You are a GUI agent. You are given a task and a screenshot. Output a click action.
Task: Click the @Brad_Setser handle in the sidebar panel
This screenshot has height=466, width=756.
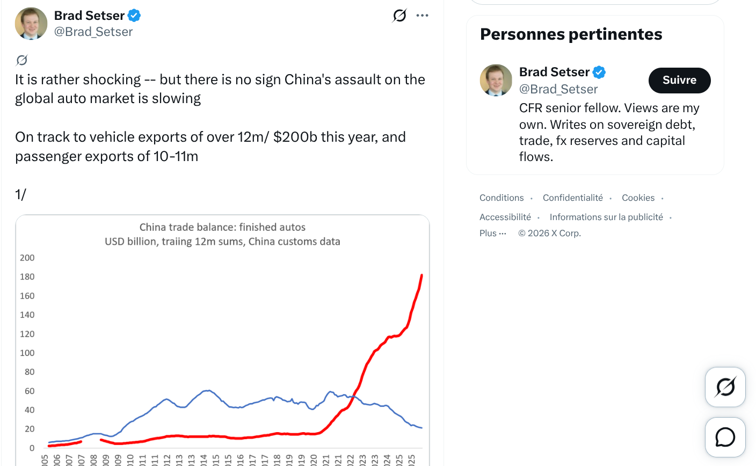click(558, 89)
